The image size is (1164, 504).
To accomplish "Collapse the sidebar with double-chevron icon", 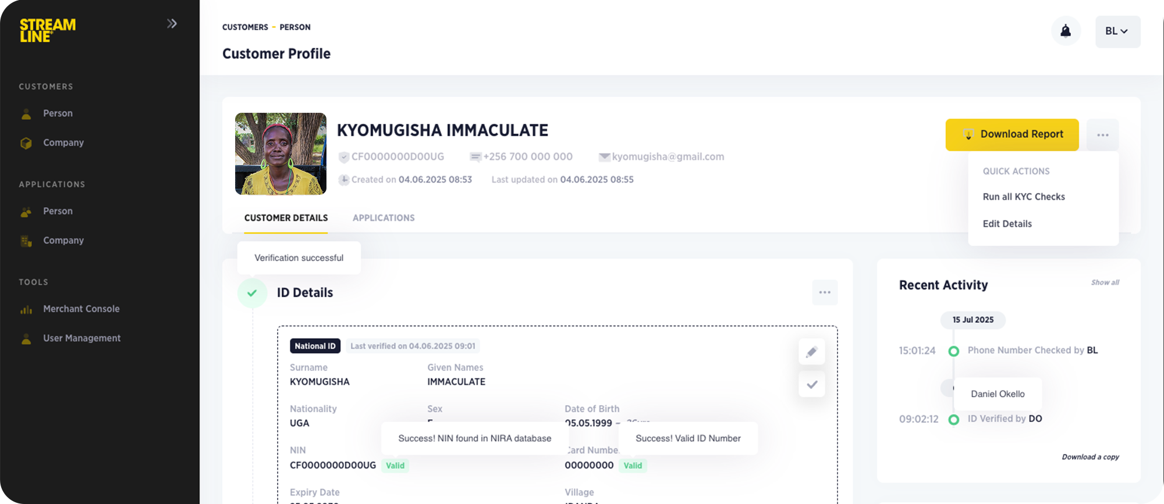I will (x=172, y=24).
